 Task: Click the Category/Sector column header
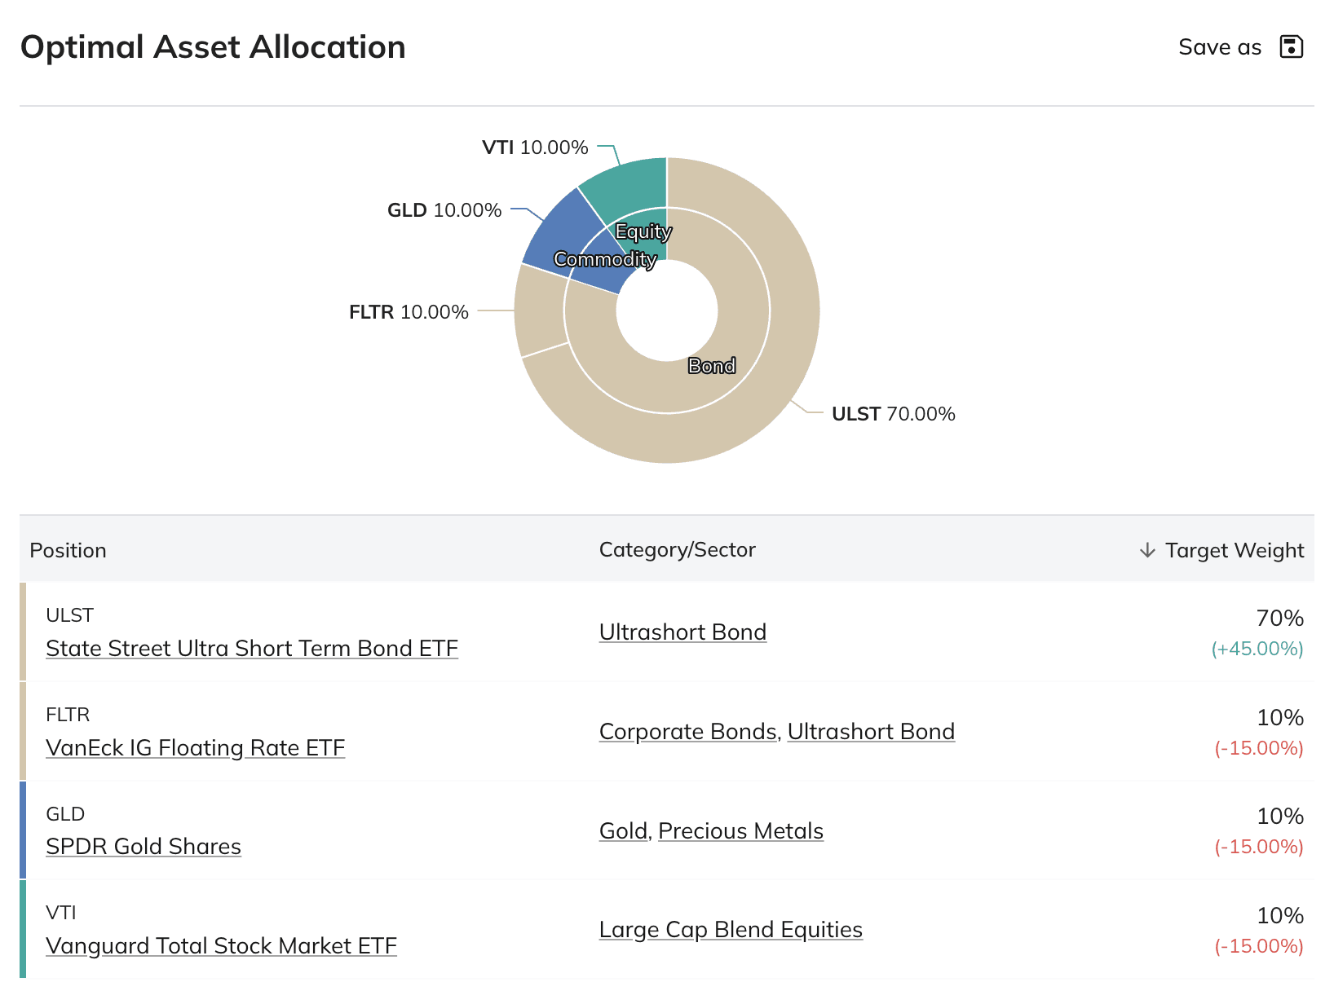(677, 550)
